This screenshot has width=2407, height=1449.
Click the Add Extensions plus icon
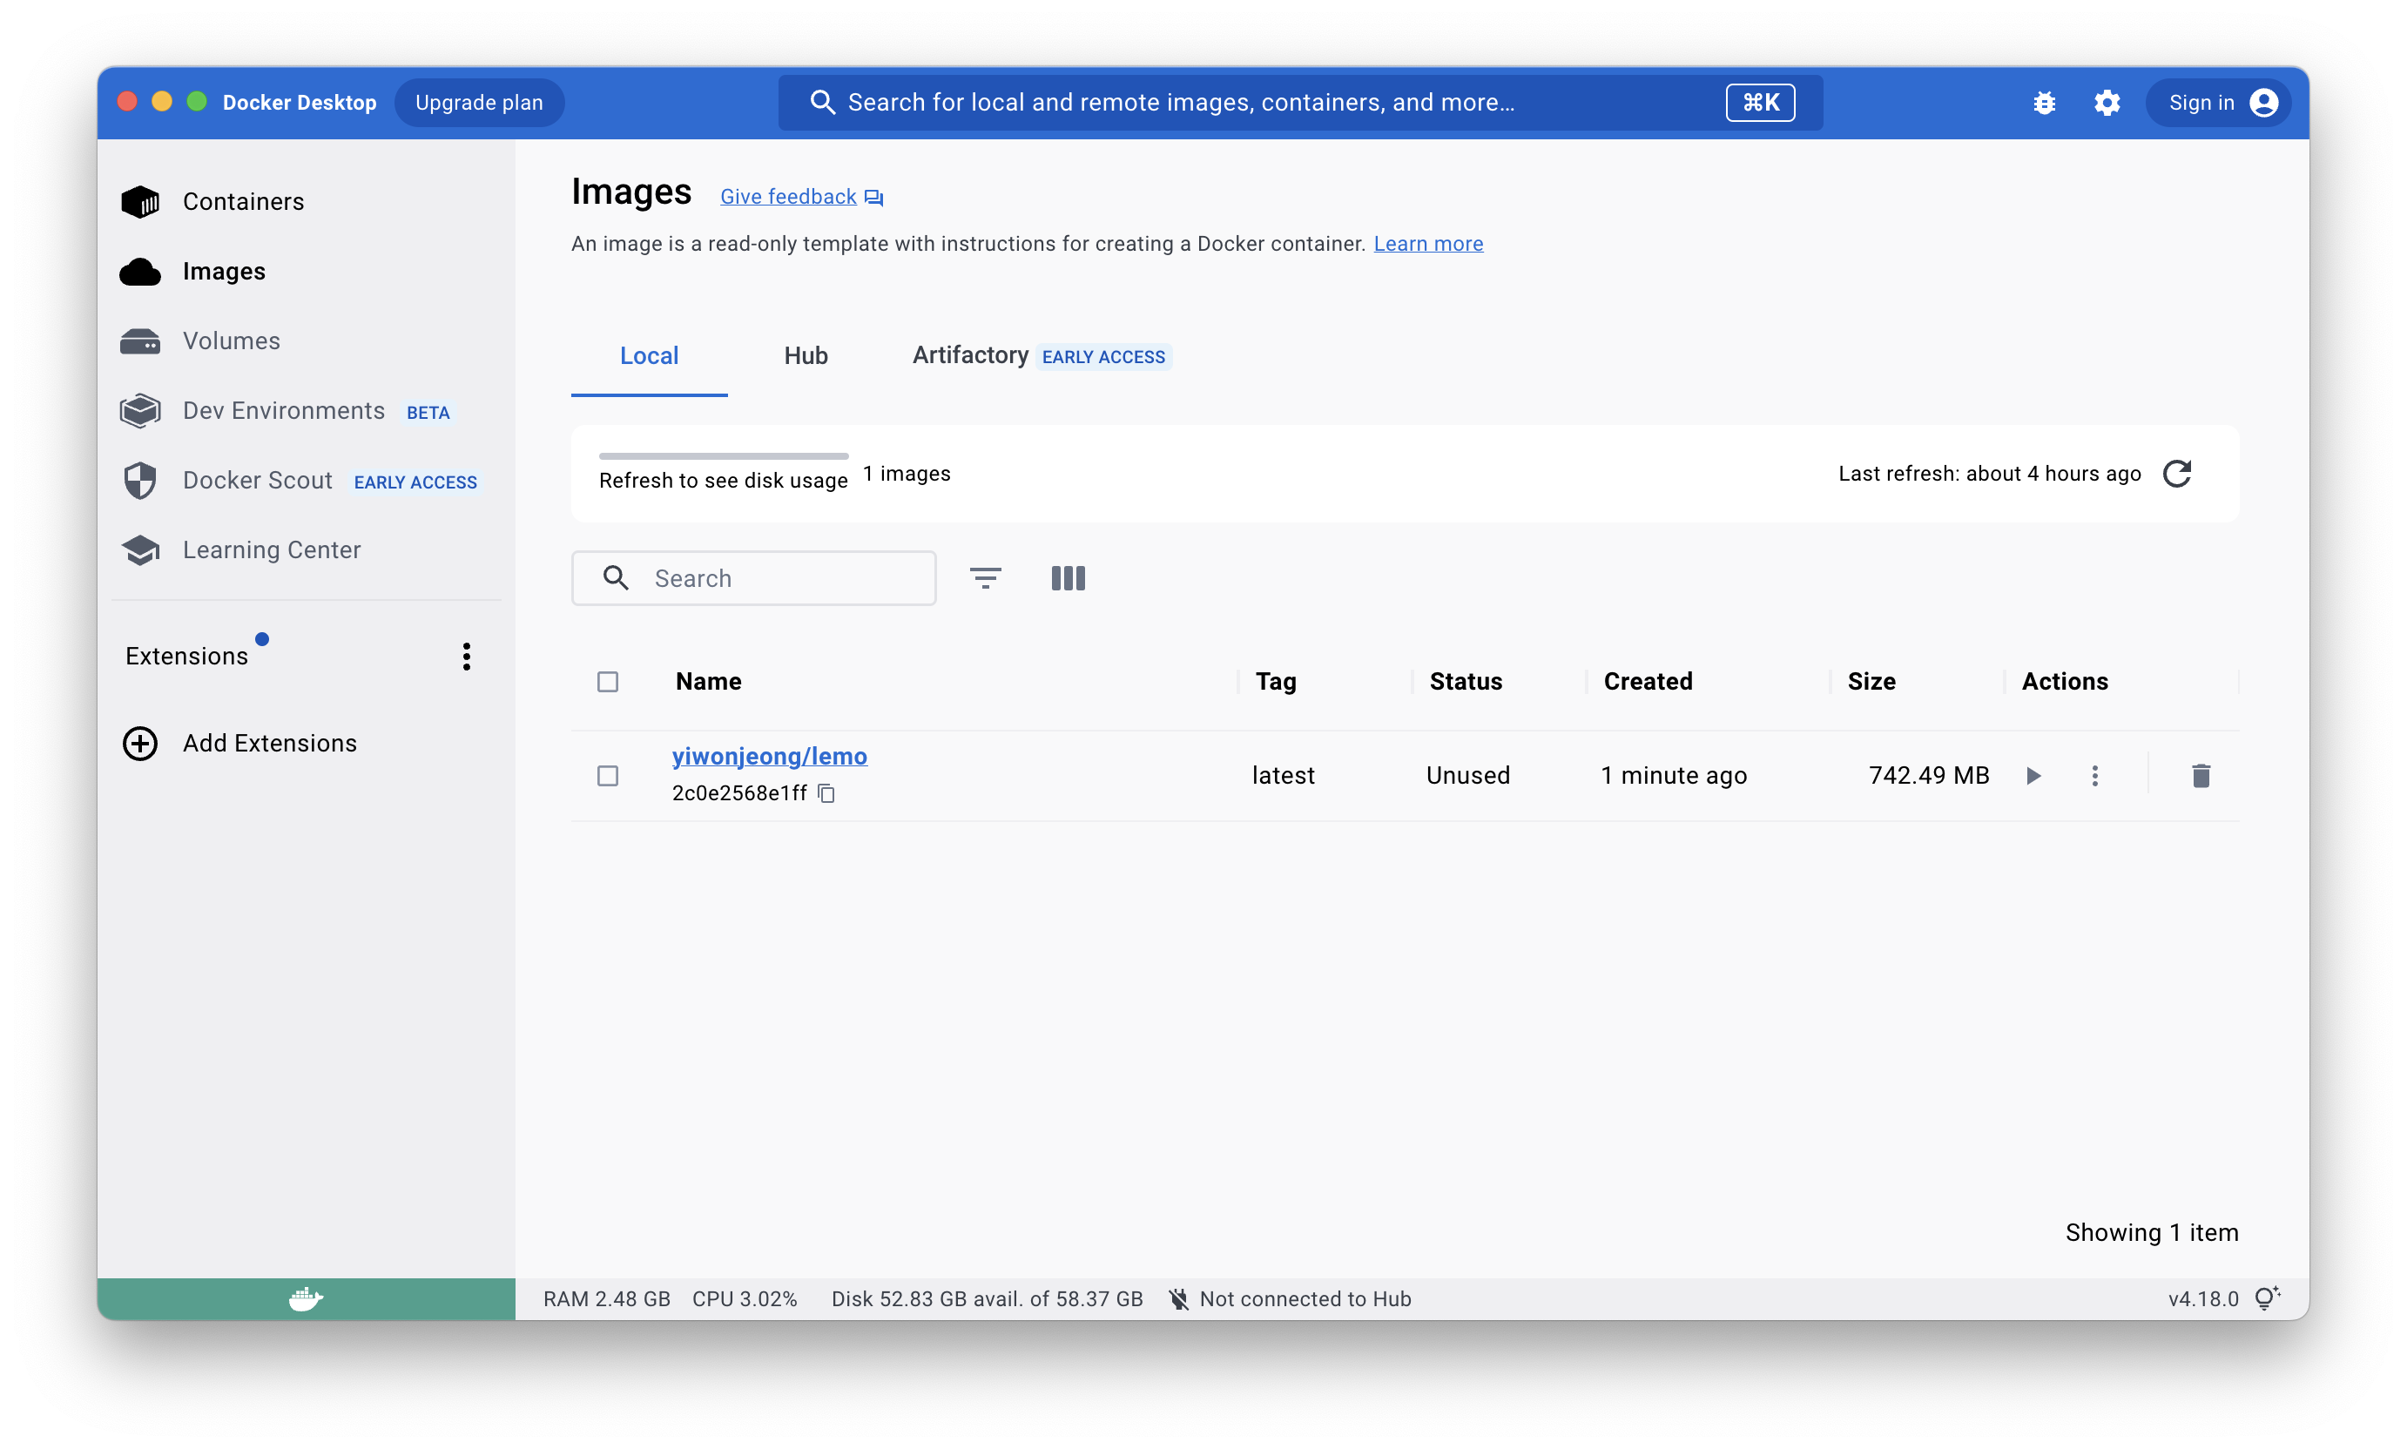coord(139,743)
